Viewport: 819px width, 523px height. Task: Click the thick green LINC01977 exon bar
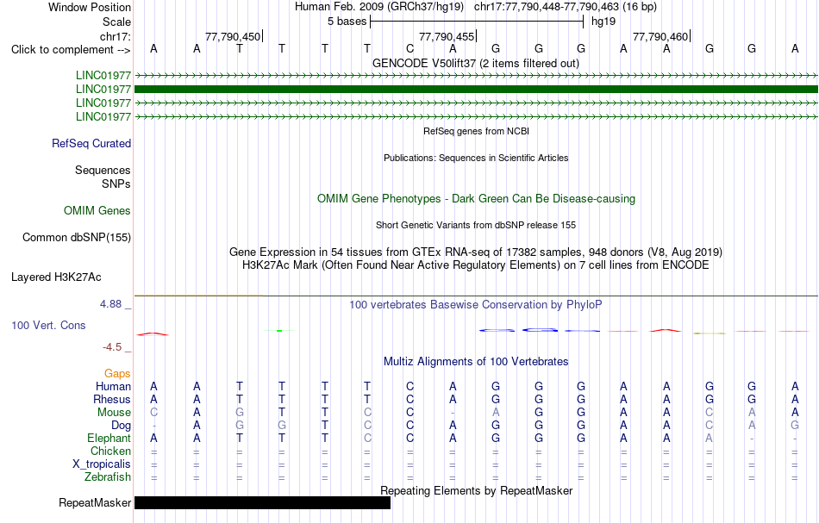(x=476, y=90)
